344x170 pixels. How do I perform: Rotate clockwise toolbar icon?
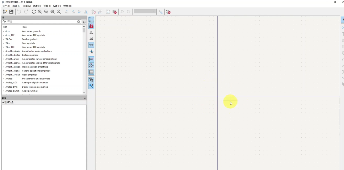pos(73,12)
